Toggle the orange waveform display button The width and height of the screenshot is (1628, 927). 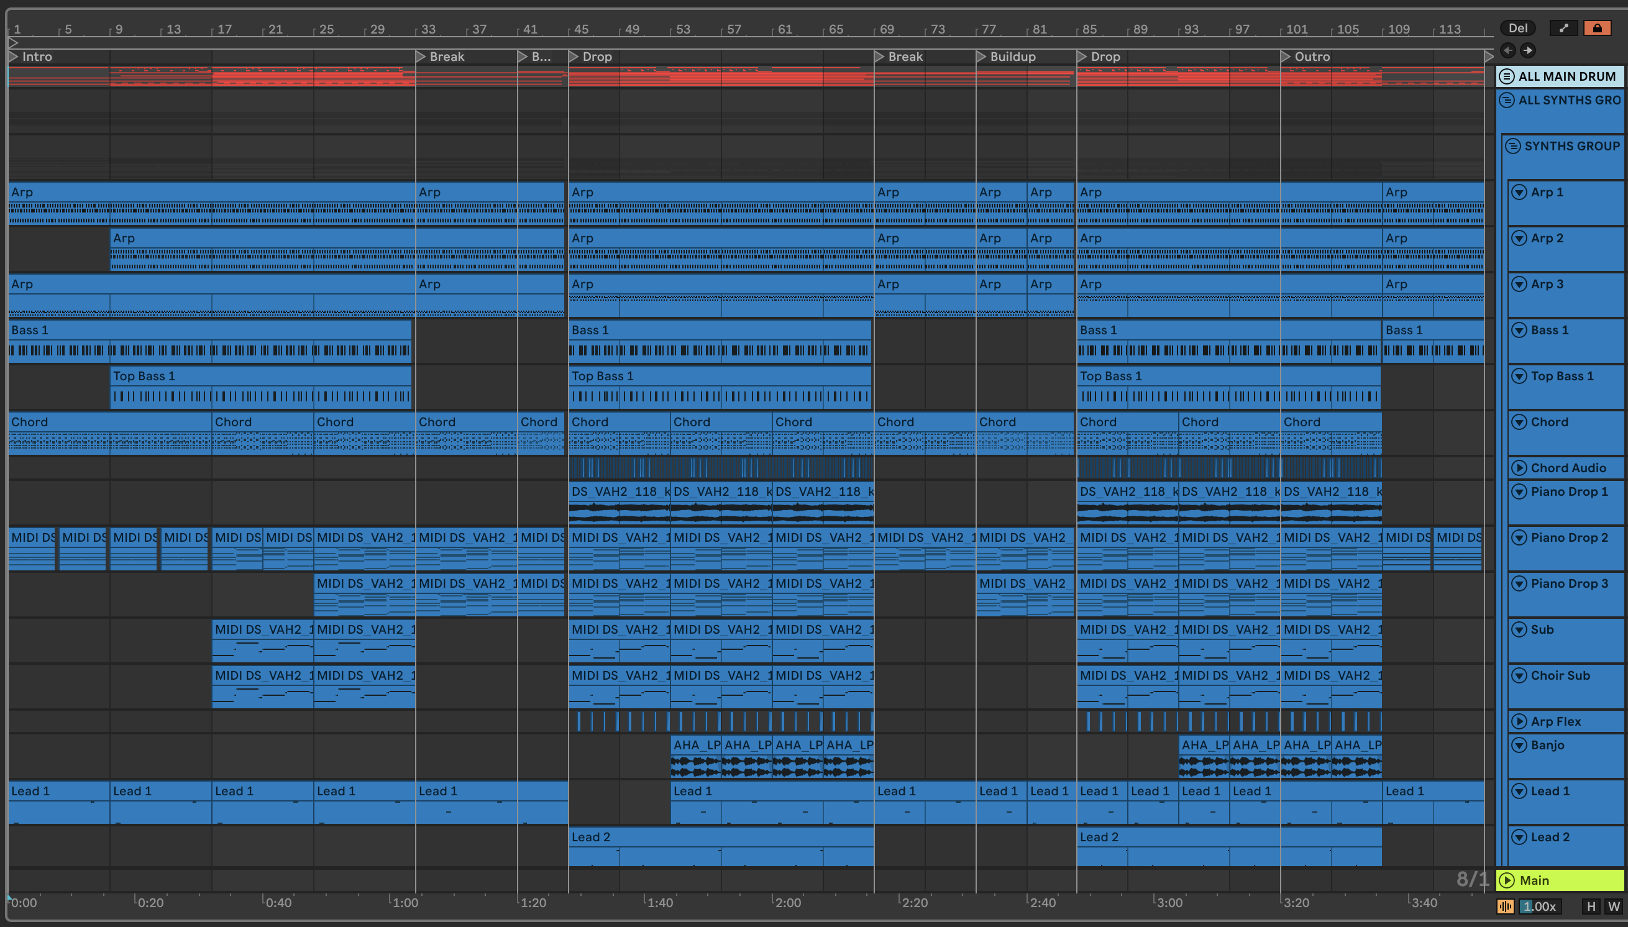[x=1506, y=906]
